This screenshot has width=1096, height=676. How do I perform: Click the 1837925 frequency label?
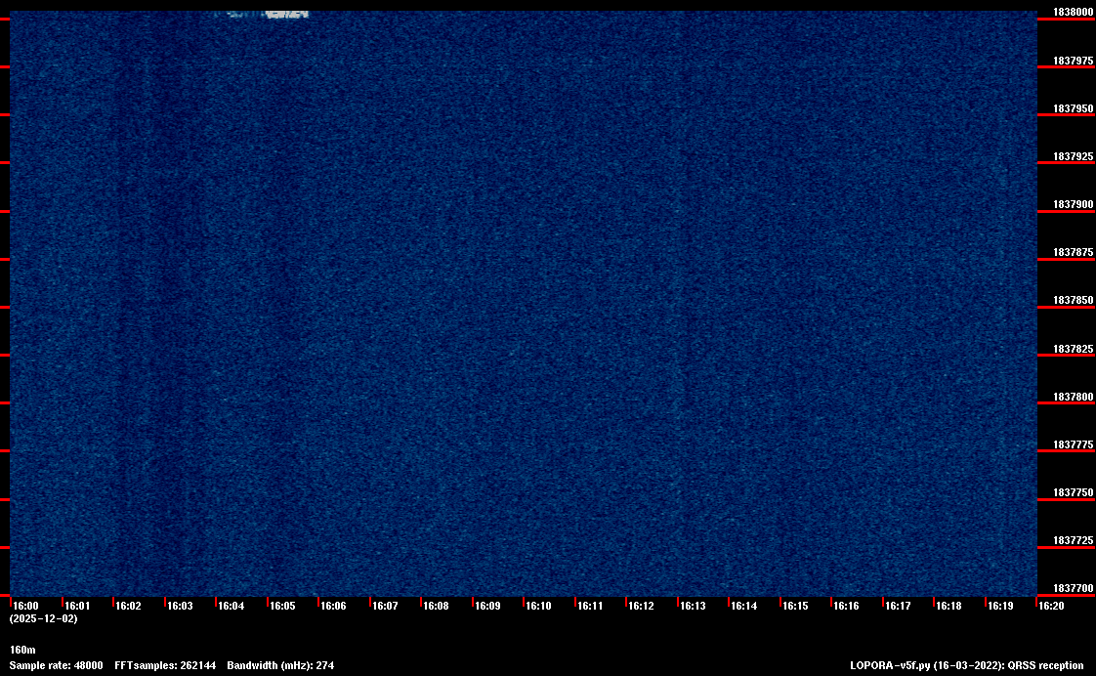tap(1073, 156)
